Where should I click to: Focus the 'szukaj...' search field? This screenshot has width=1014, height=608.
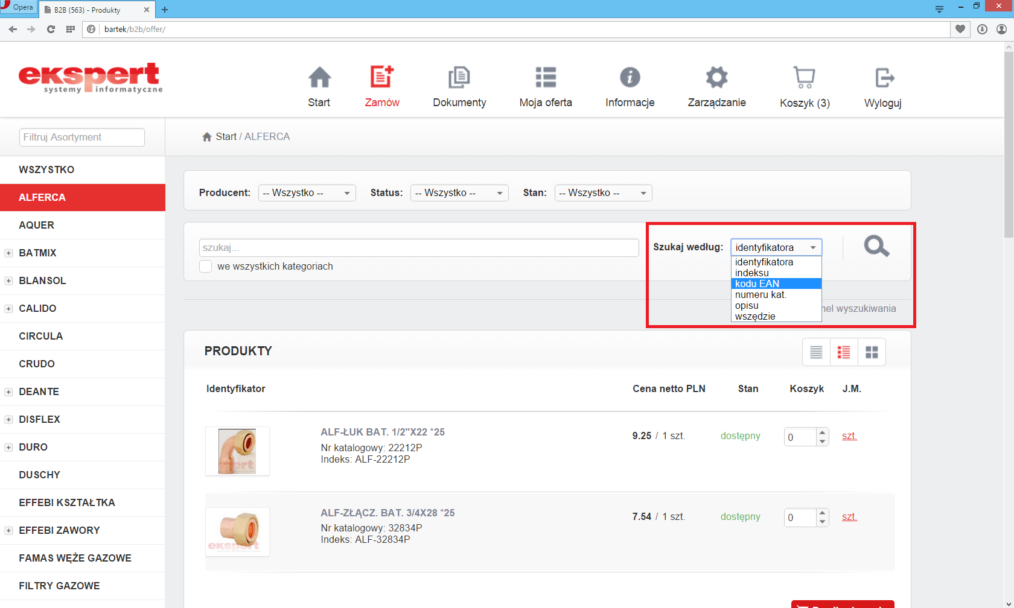(x=419, y=248)
